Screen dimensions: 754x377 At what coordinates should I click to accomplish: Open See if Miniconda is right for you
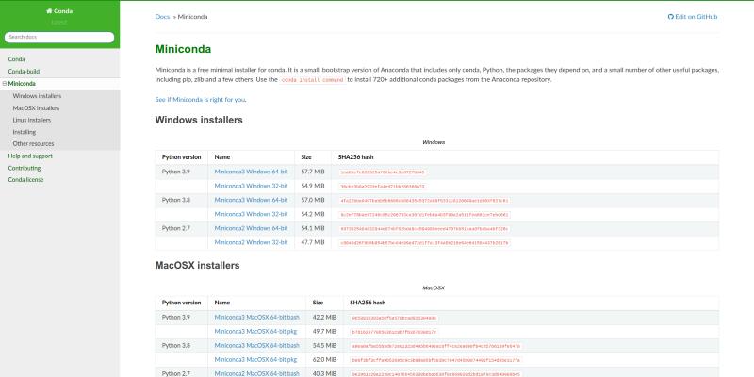click(201, 100)
